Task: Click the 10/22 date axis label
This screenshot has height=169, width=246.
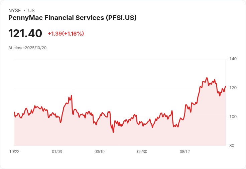Action: pos(14,152)
